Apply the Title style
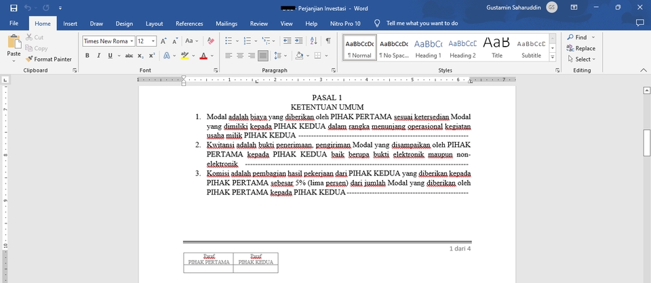651x283 pixels. (497, 48)
